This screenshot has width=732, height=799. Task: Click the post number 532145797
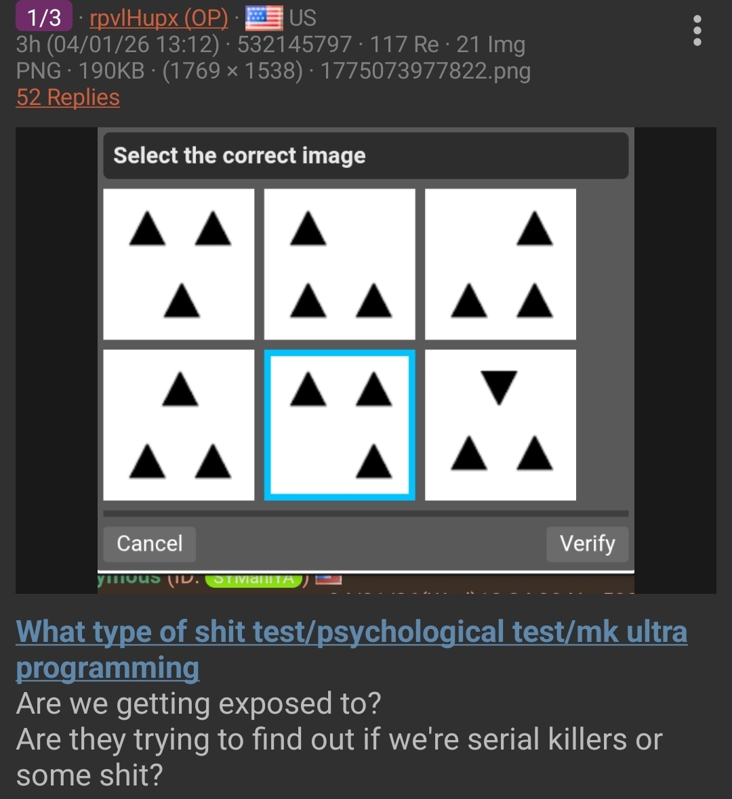click(x=294, y=44)
